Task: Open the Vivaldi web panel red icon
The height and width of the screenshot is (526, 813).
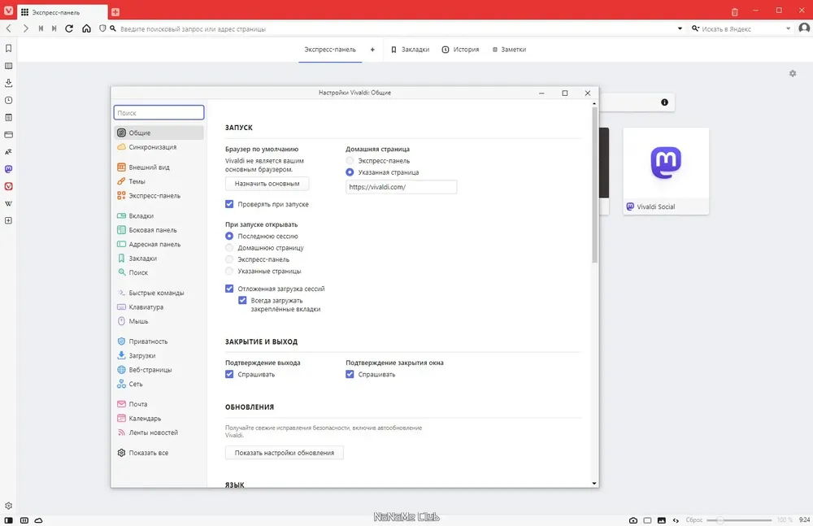Action: 8,186
